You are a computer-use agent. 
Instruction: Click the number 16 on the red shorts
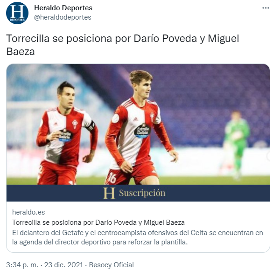pos(112,178)
